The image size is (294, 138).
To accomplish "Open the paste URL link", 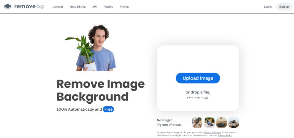I will click(x=206, y=97).
